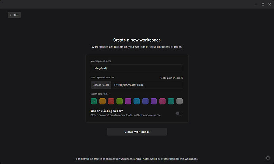Click the workspace location path field
This screenshot has width=274, height=164.
click(147, 85)
